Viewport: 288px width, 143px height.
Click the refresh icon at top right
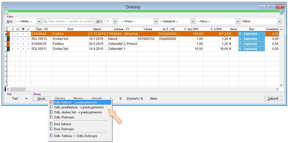click(x=282, y=13)
